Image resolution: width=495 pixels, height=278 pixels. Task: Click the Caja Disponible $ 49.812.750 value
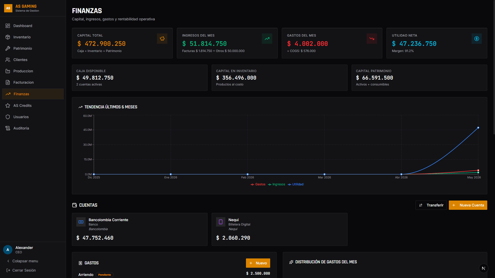coord(95,78)
